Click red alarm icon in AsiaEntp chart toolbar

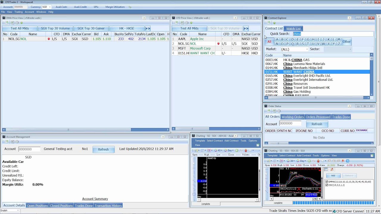tap(246, 150)
